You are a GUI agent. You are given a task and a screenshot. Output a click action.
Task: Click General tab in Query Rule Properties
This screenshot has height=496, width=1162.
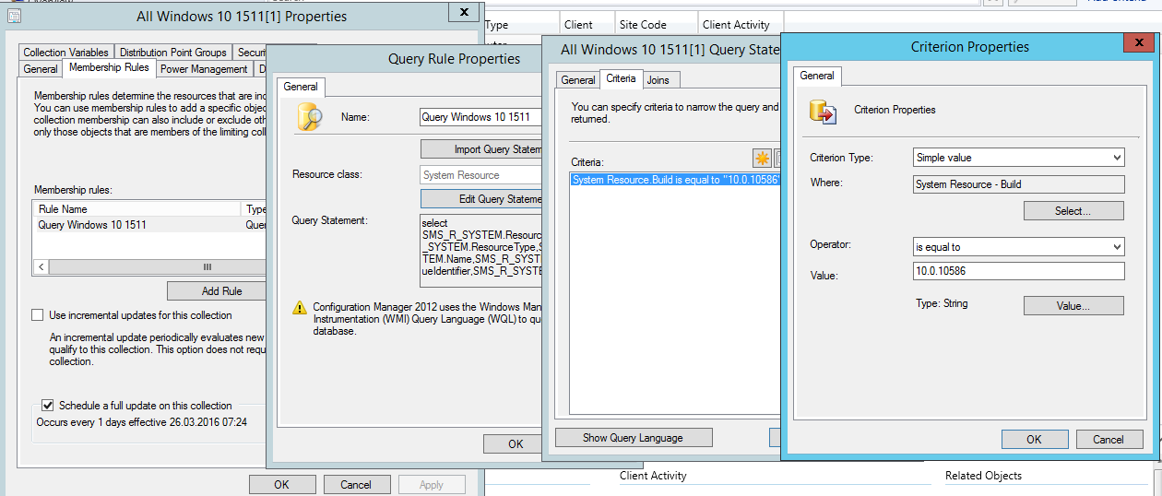(301, 87)
